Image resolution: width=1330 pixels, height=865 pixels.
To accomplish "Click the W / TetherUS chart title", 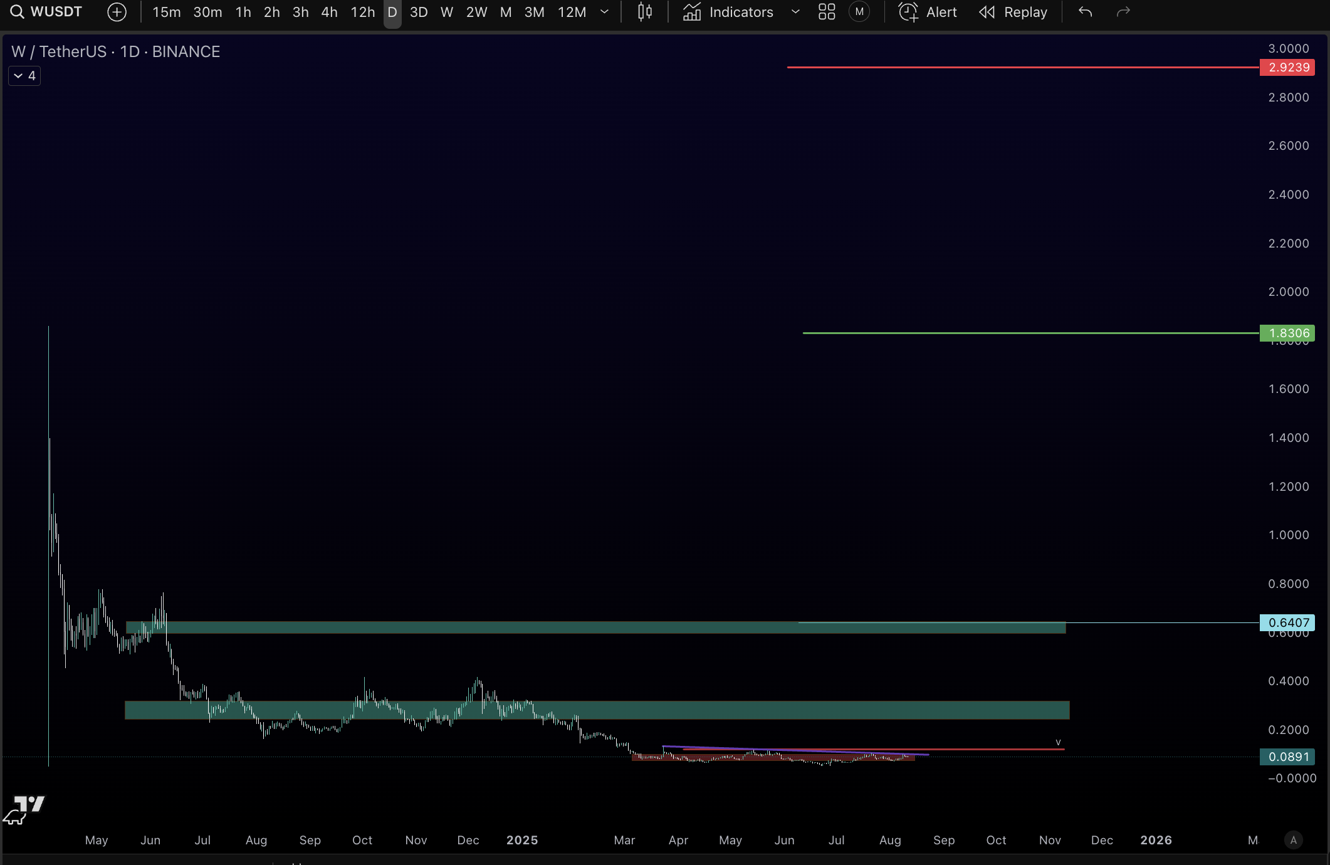I will coord(116,51).
